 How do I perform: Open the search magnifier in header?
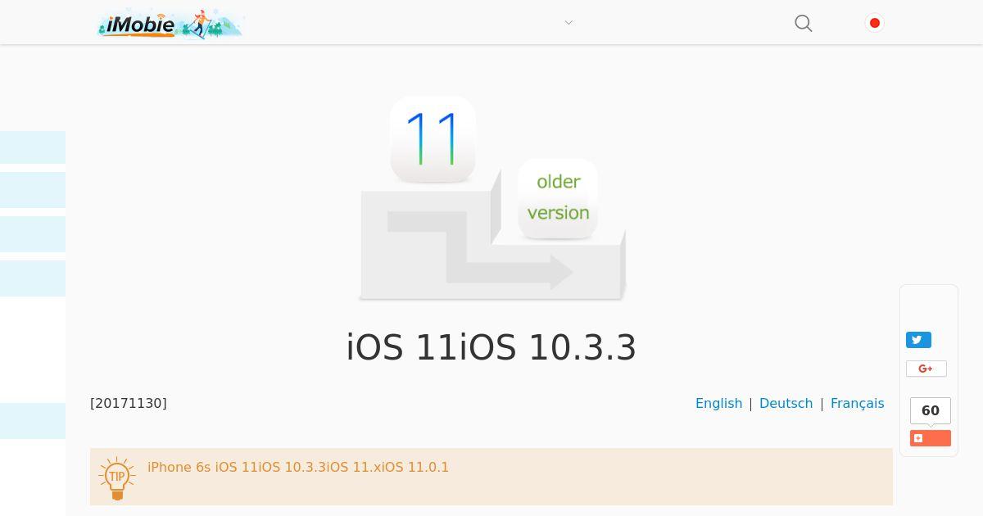[x=804, y=23]
